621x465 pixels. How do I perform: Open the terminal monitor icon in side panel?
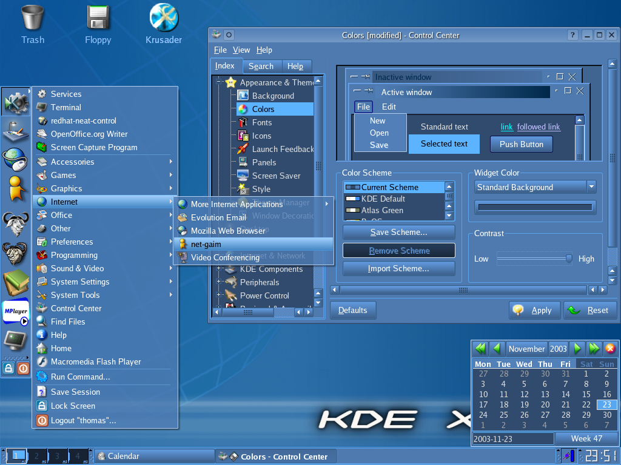click(15, 340)
